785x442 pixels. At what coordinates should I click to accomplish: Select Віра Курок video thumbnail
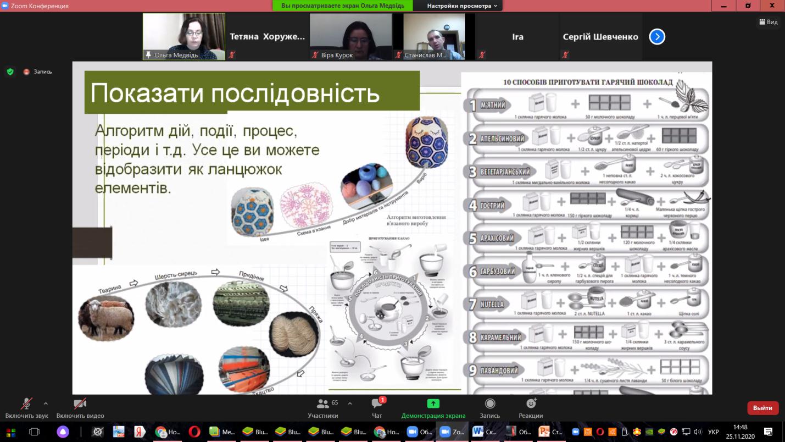coord(350,36)
